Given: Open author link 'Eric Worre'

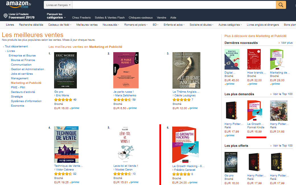Looking at the screenshot, I should pyautogui.click(x=63, y=95).
